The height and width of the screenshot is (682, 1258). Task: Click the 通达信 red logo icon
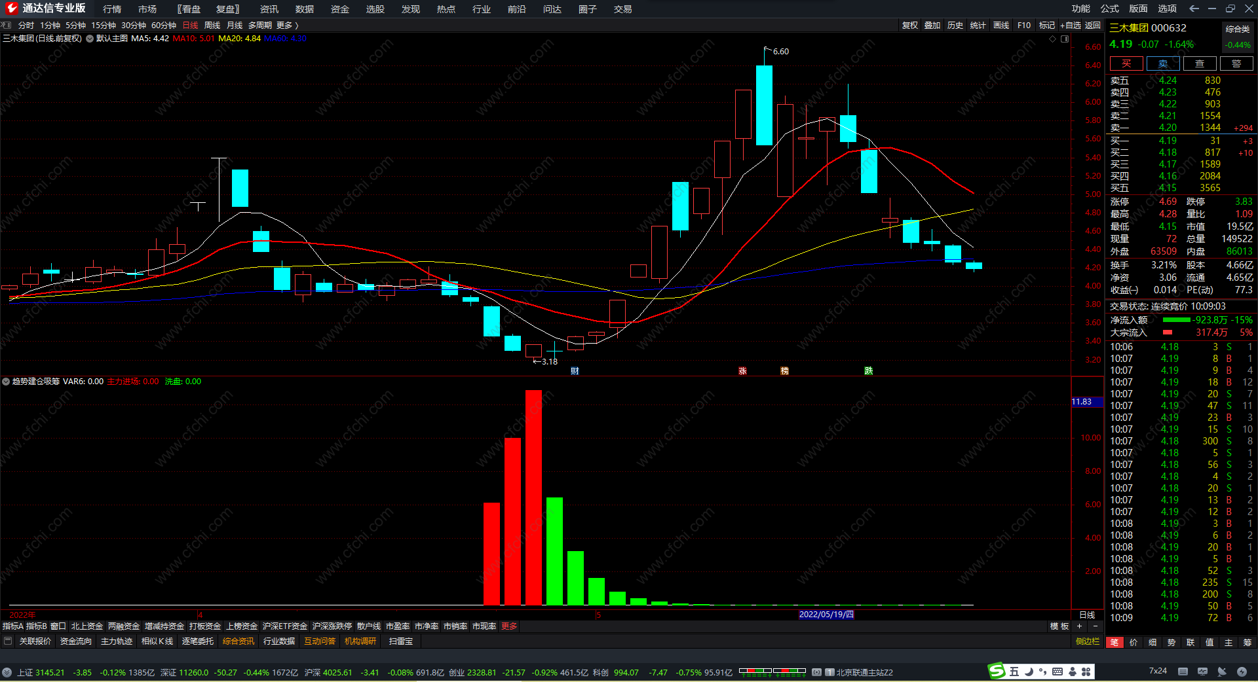(11, 9)
